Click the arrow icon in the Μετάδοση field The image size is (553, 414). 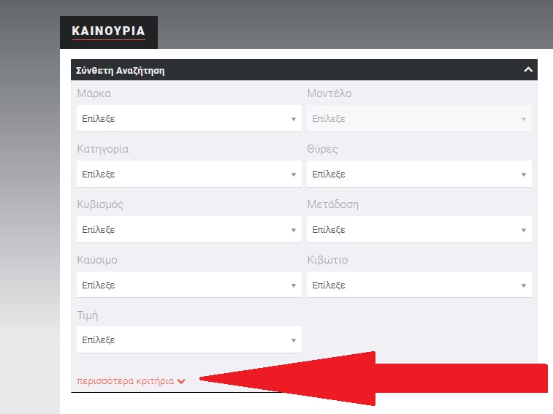[523, 230]
